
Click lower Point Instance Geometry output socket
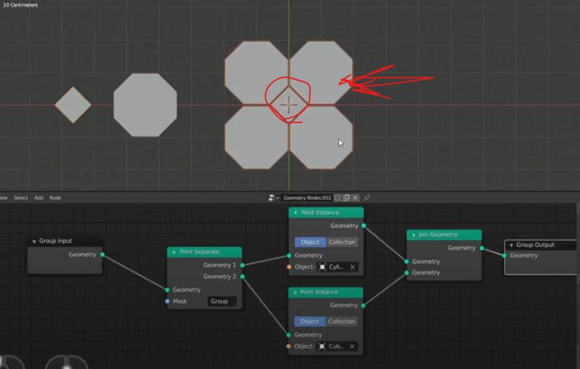pyautogui.click(x=363, y=305)
